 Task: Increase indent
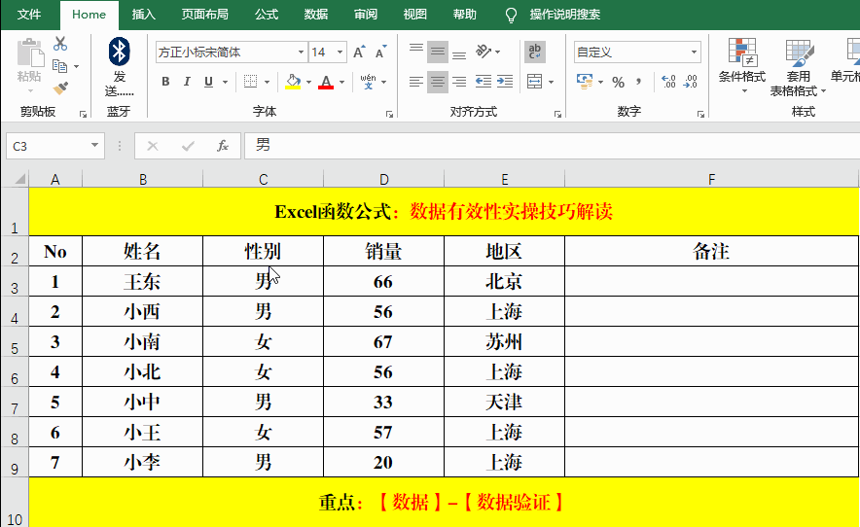tap(505, 82)
